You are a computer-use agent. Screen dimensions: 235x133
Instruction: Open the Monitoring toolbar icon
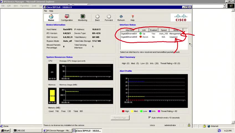click(83, 18)
